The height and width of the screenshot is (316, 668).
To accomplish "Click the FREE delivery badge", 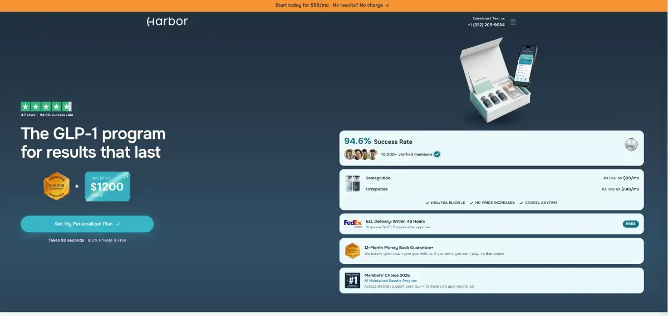I will (631, 224).
